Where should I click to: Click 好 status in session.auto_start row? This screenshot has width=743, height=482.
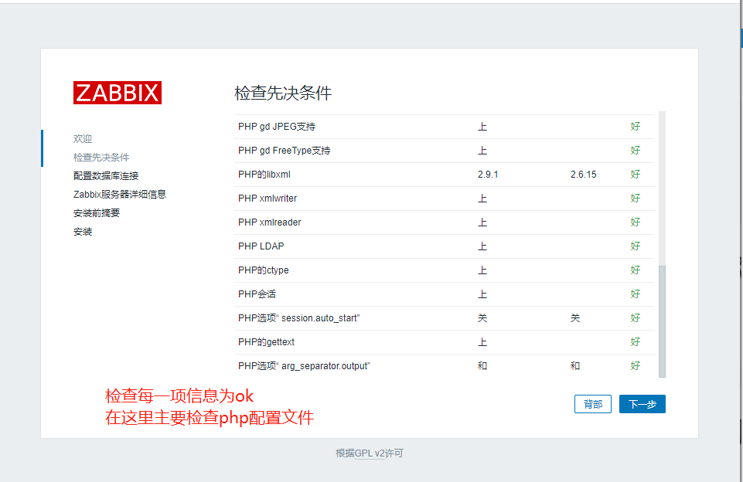pos(636,318)
